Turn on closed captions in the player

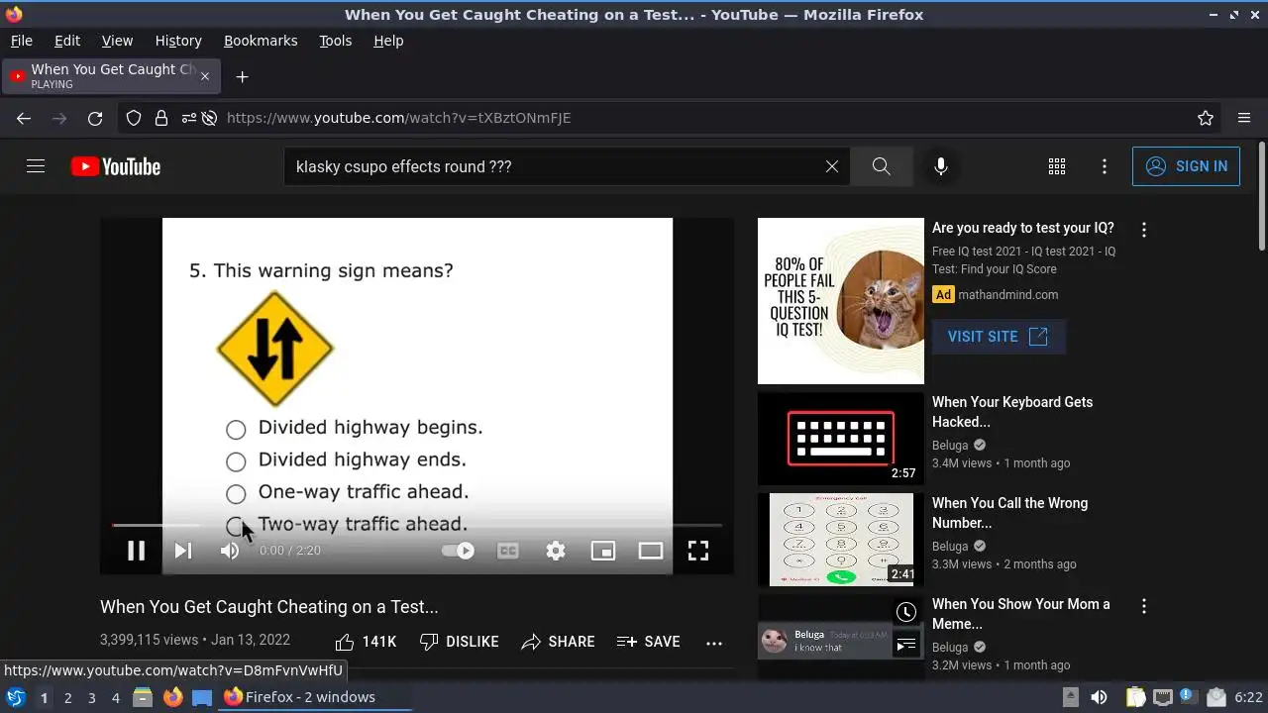pos(508,551)
